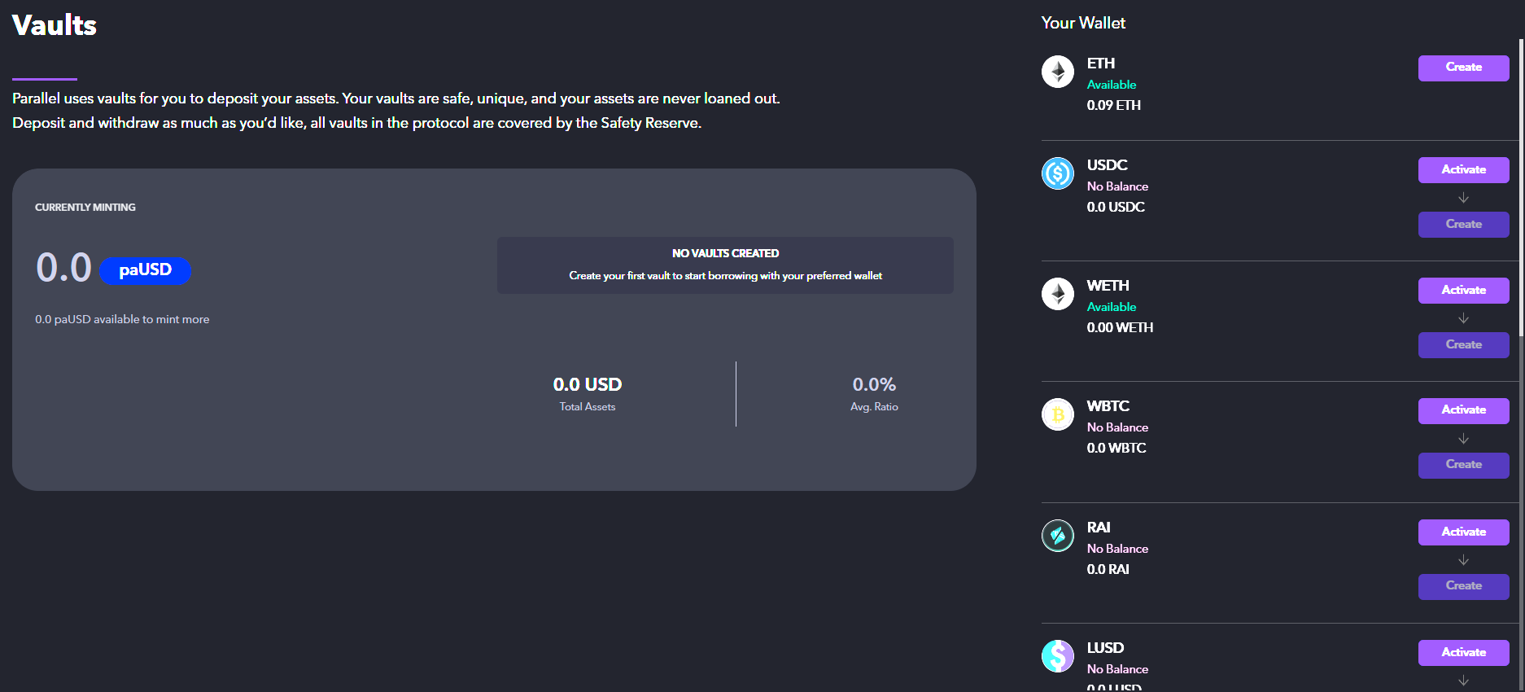1525x692 pixels.
Task: Click the WETH token icon
Action: [x=1057, y=294]
